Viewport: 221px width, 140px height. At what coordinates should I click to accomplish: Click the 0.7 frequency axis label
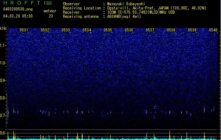[3, 115]
